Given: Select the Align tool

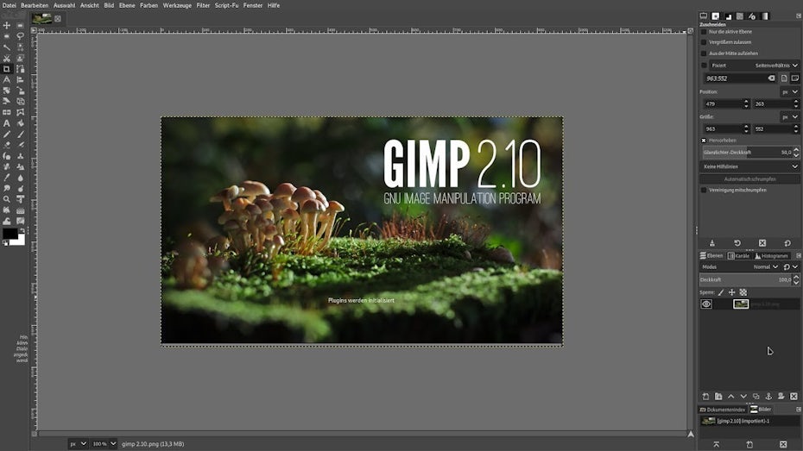Looking at the screenshot, I should [21, 80].
